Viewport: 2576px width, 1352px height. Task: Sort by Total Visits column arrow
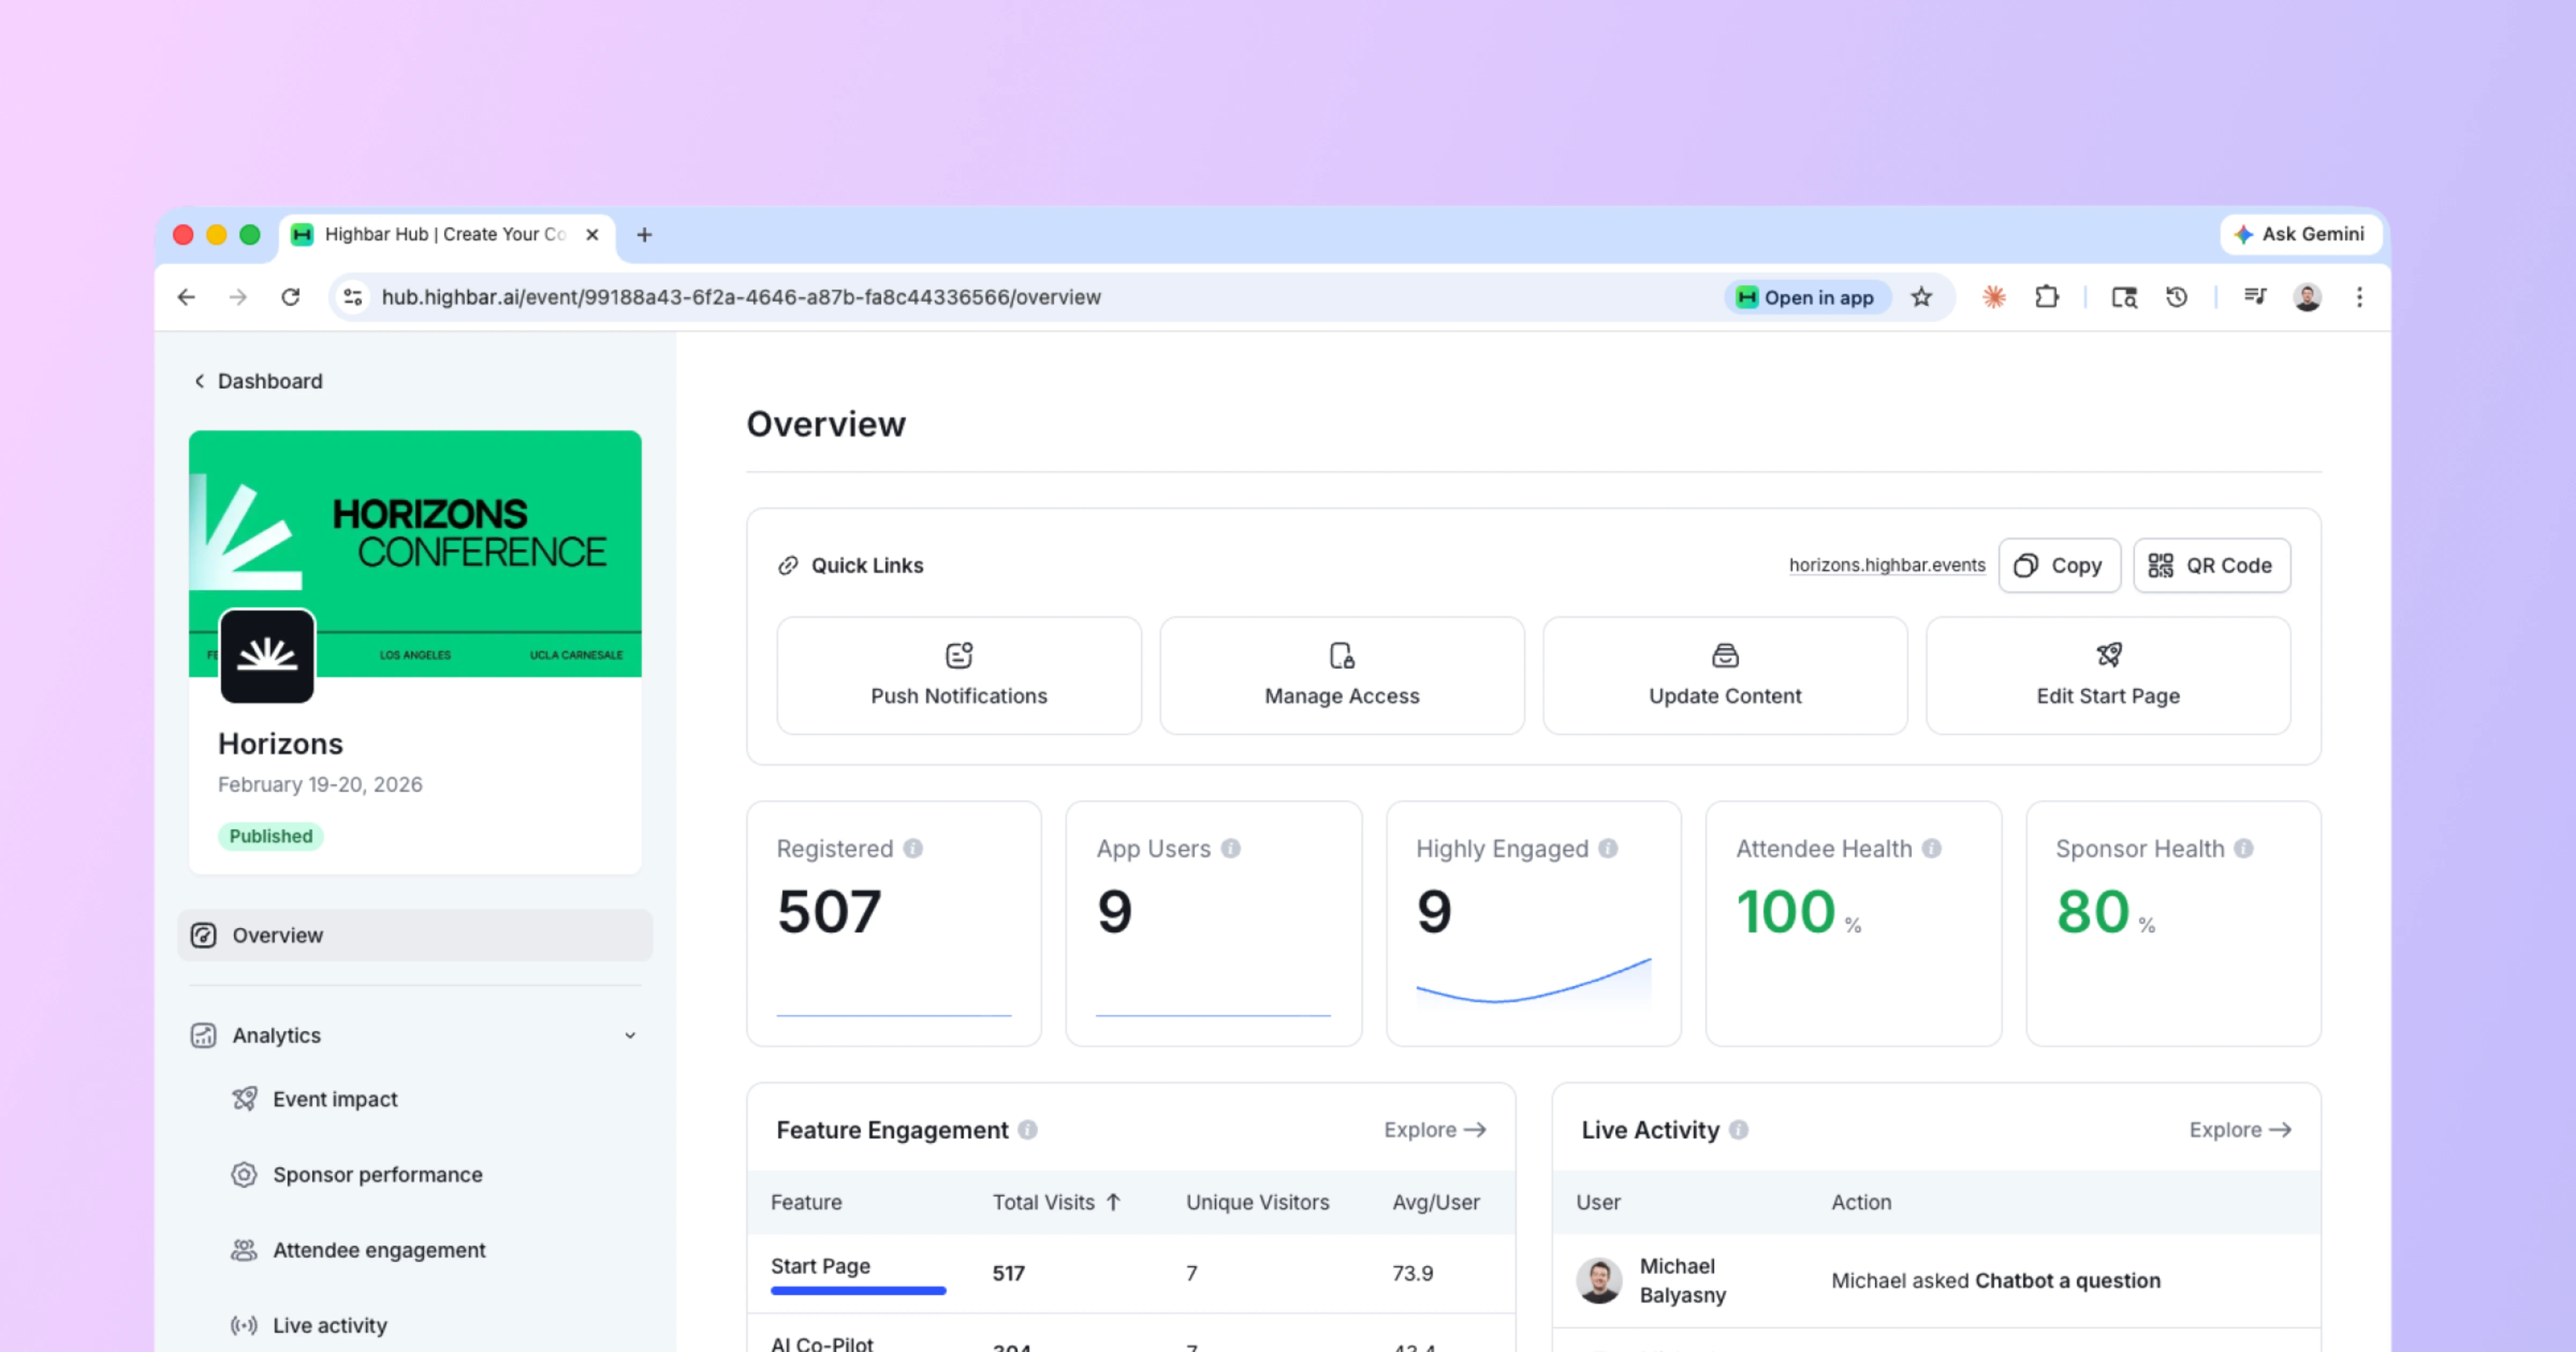pyautogui.click(x=1113, y=1202)
